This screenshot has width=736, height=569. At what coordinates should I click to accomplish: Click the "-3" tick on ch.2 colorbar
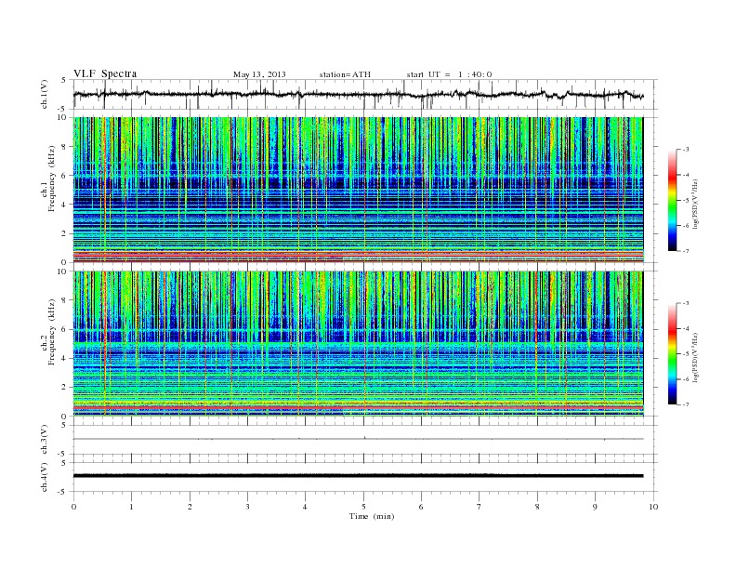pos(686,303)
